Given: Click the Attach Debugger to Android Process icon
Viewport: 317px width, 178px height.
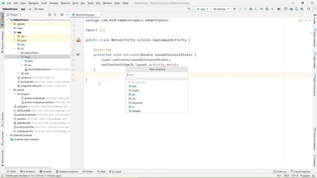Looking at the screenshot, I should pyautogui.click(x=267, y=9).
